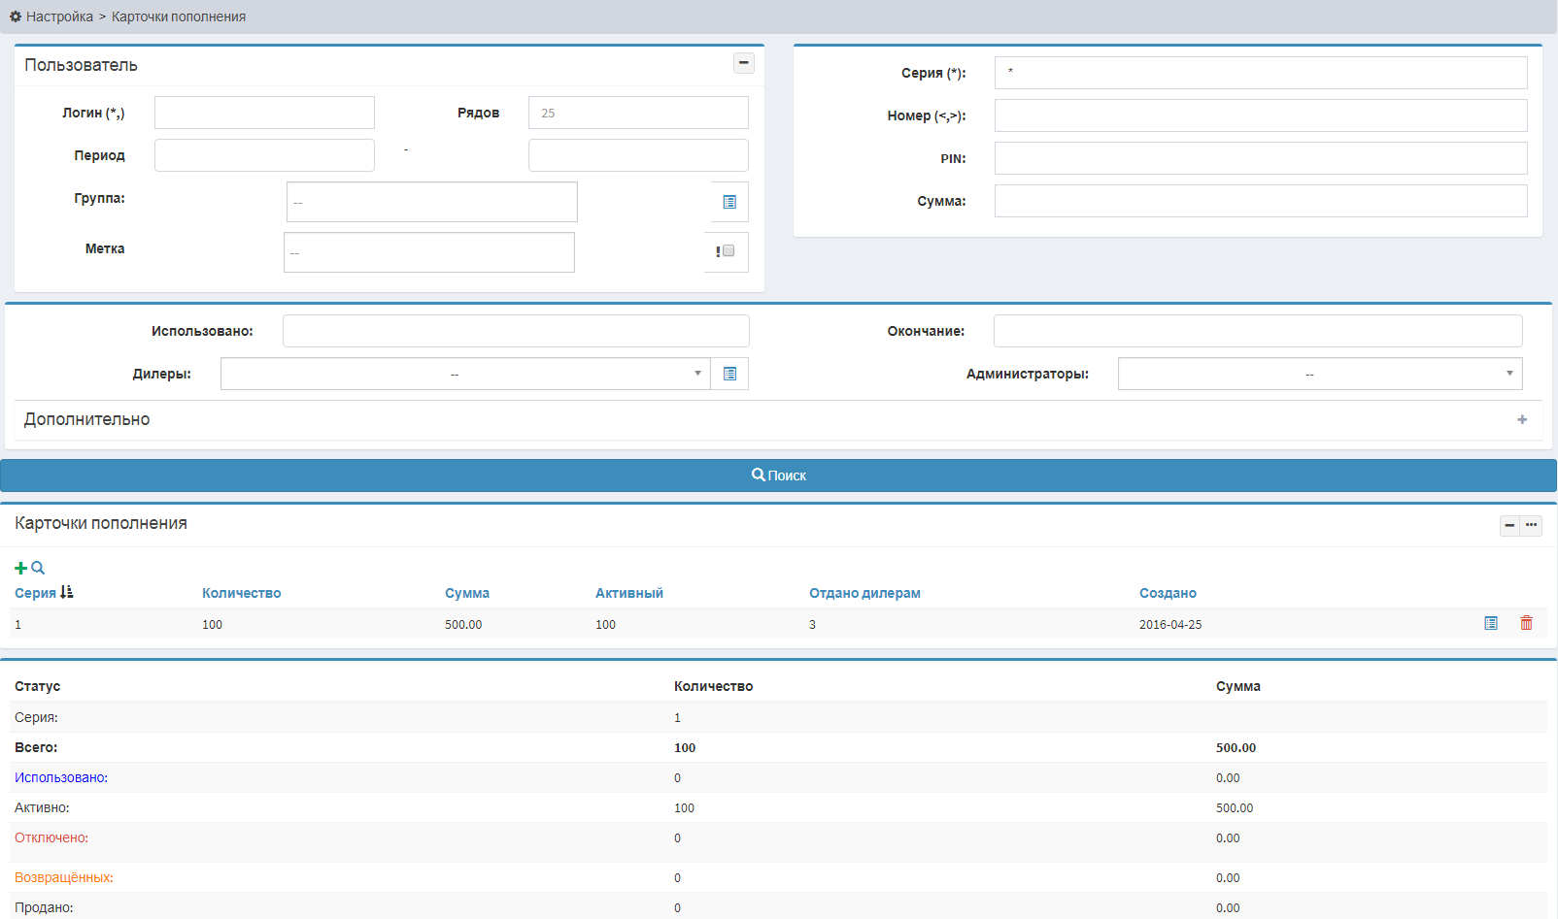The image size is (1558, 919).
Task: Focus the Период end date field
Action: pyautogui.click(x=638, y=155)
